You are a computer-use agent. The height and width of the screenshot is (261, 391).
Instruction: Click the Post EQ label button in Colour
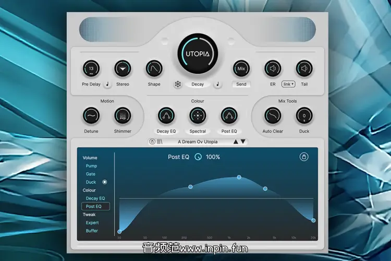pyautogui.click(x=229, y=131)
